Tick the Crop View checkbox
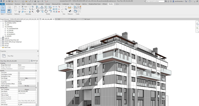The width and height of the screenshot is (199, 106). point(19,73)
